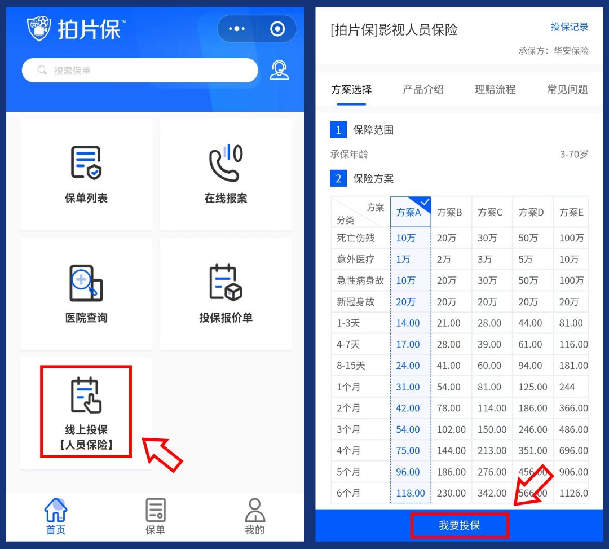The height and width of the screenshot is (549, 609).
Task: Switch to the 常见问题 tab
Action: [x=567, y=89]
